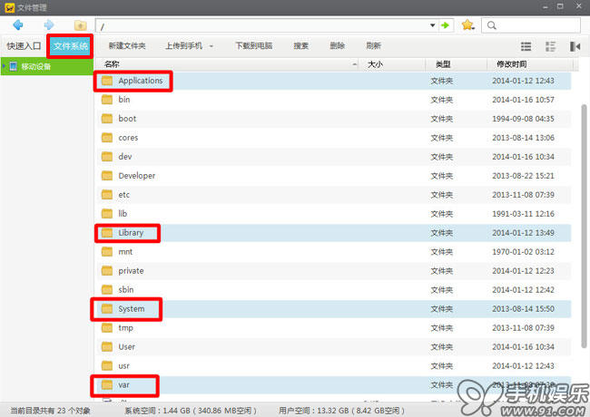Select 移动设备 in the sidebar
This screenshot has height=417, width=590.
tap(46, 66)
